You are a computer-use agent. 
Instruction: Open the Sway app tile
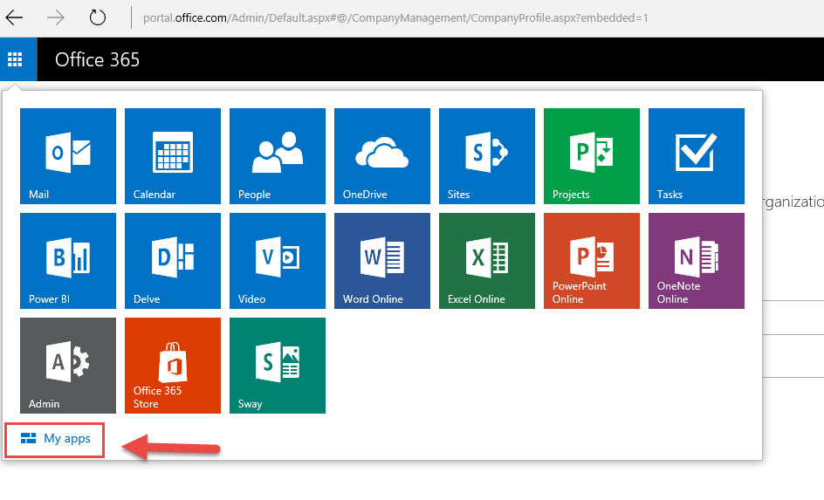(x=278, y=366)
